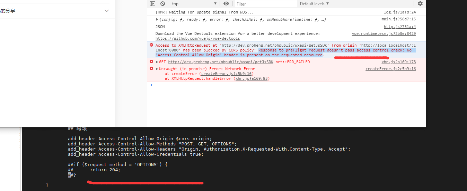
Task: Click the eye icon to create live expression
Action: 226,4
